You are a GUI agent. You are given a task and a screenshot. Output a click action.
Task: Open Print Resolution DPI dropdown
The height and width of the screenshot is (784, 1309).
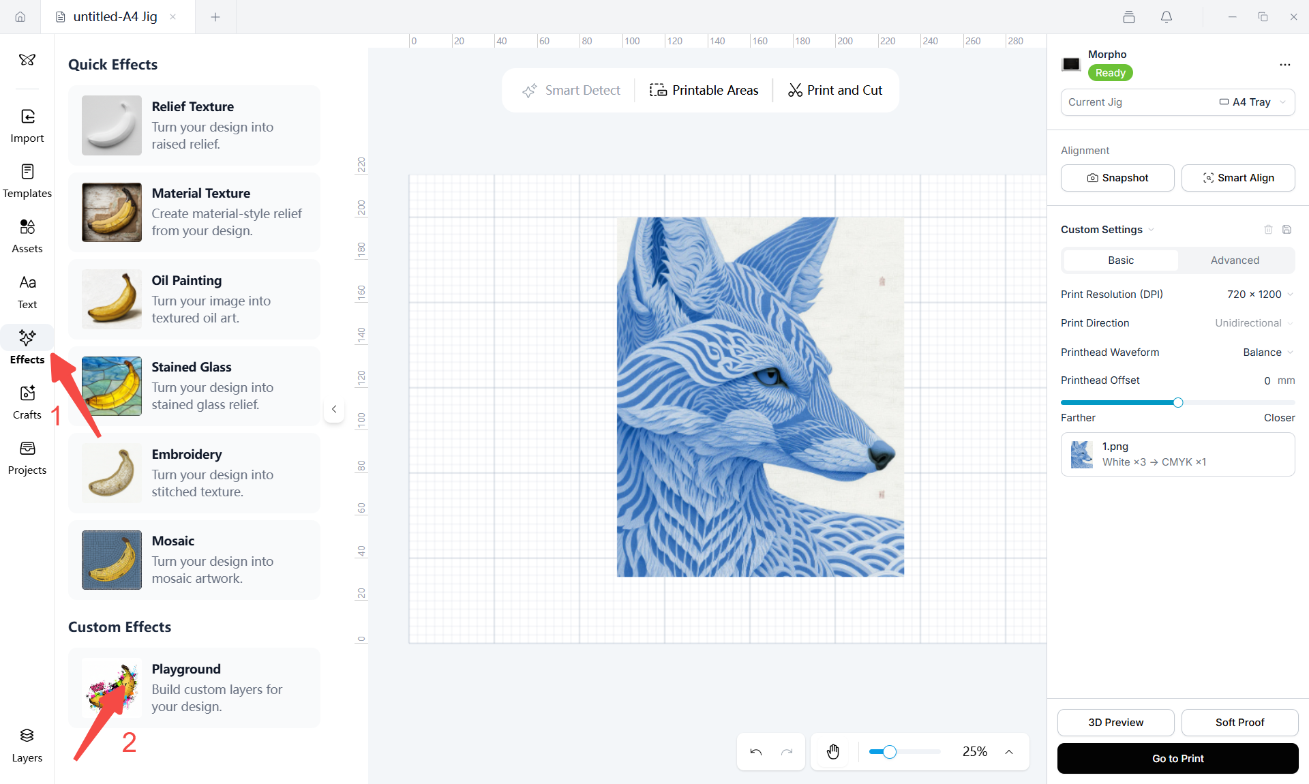[1260, 295]
